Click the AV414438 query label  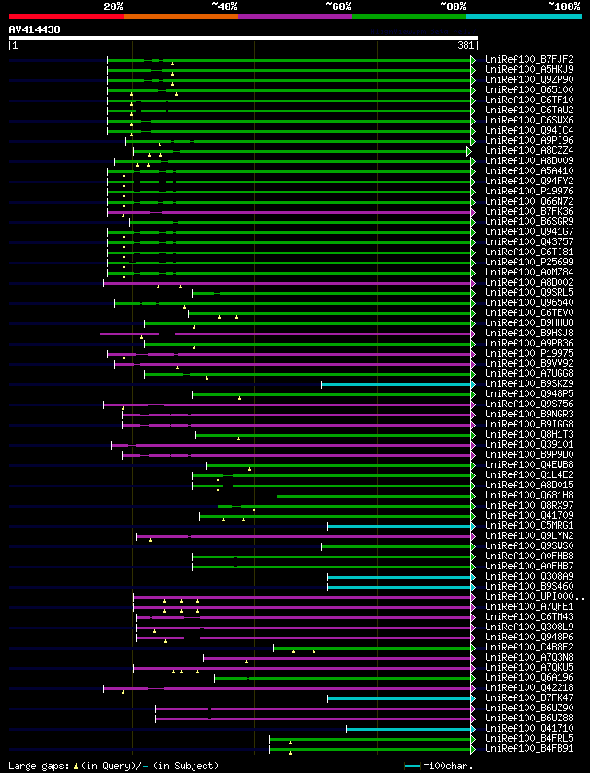click(x=34, y=29)
